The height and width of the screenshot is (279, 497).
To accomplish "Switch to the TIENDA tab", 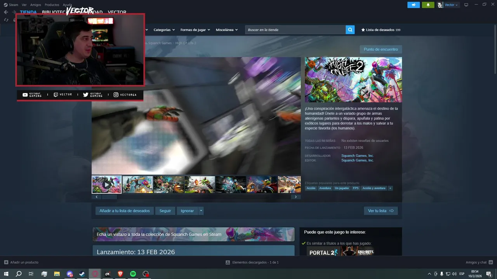I will click(28, 12).
